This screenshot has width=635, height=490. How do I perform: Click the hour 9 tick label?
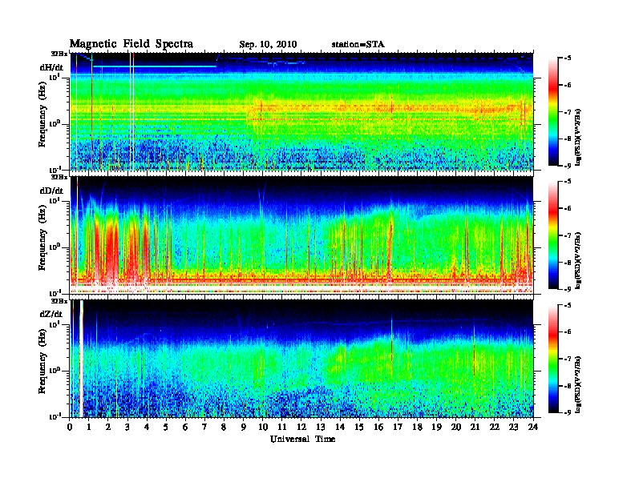244,428
